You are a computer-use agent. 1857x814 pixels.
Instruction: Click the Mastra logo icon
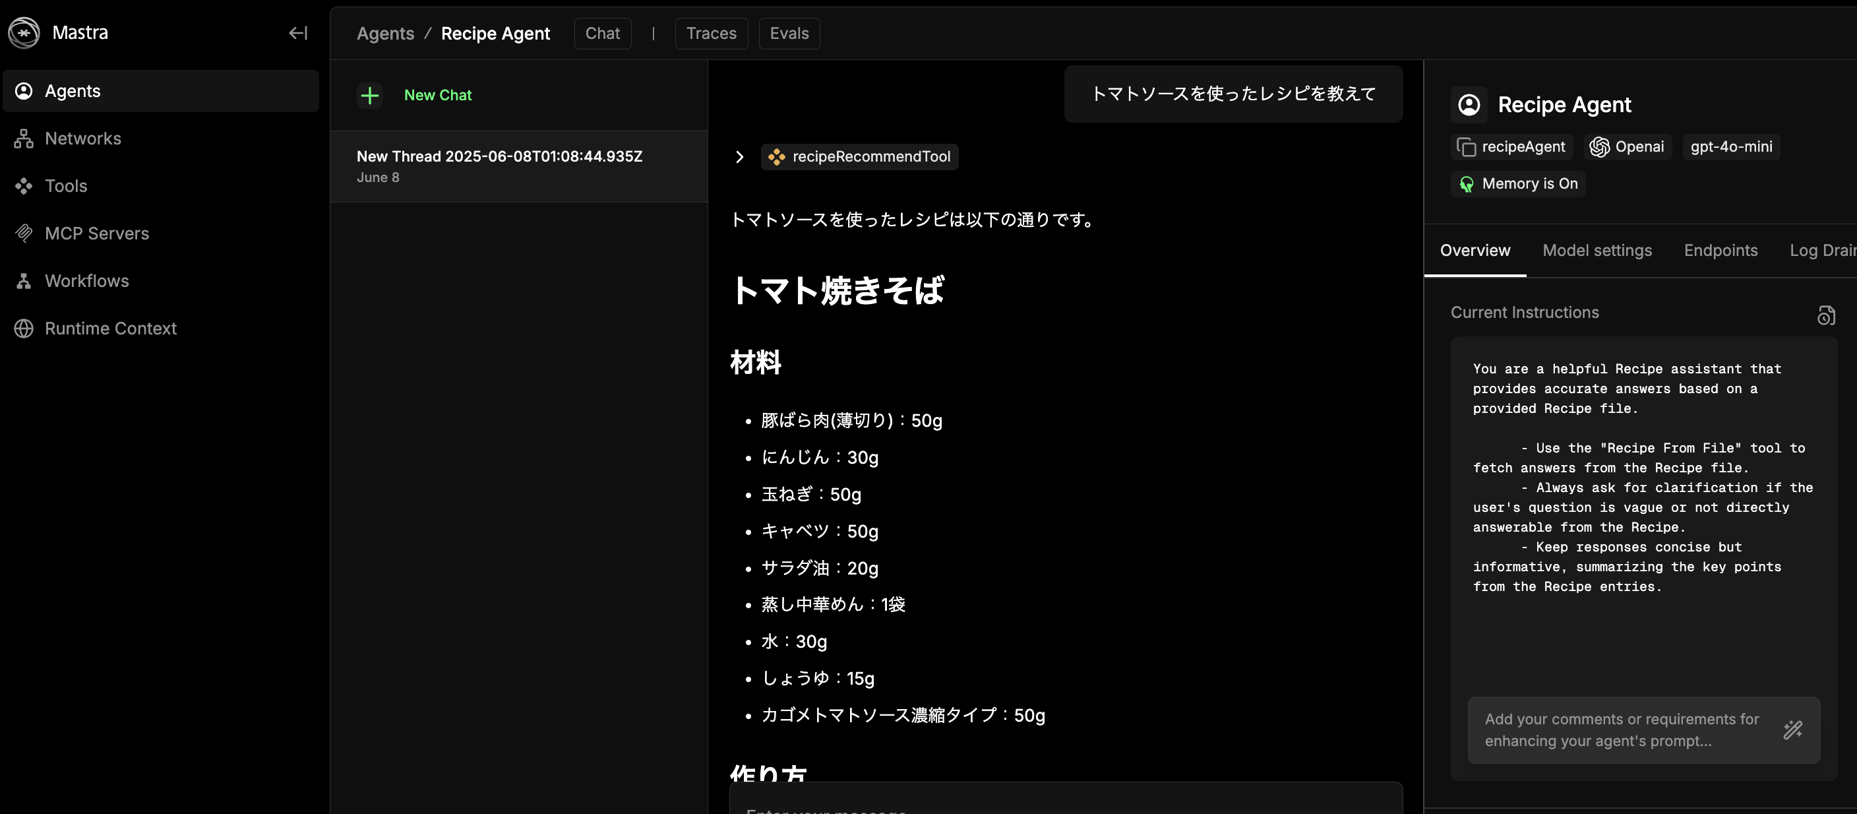pyautogui.click(x=24, y=32)
